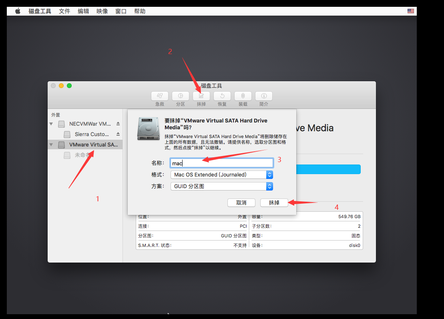Screen dimensions: 444x319
Task: Click the PCI connection value
Action: (243, 226)
